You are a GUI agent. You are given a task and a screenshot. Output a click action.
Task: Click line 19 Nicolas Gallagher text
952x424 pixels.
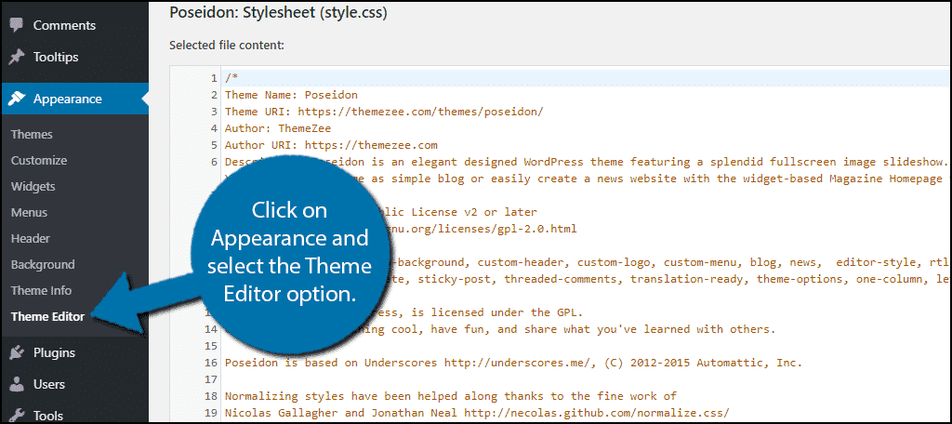pyautogui.click(x=477, y=413)
